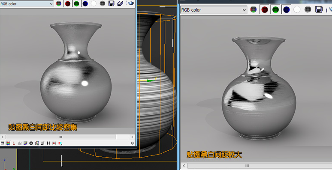This screenshot has height=170, width=332.
Task: Click switch to RGB channel icon in right window
Action: (254, 9)
